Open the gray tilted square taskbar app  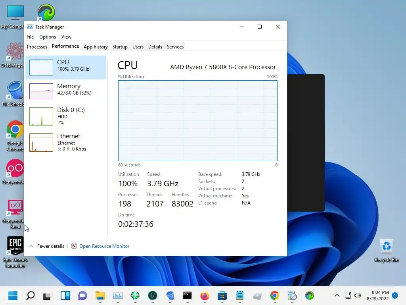pyautogui.click(x=257, y=295)
